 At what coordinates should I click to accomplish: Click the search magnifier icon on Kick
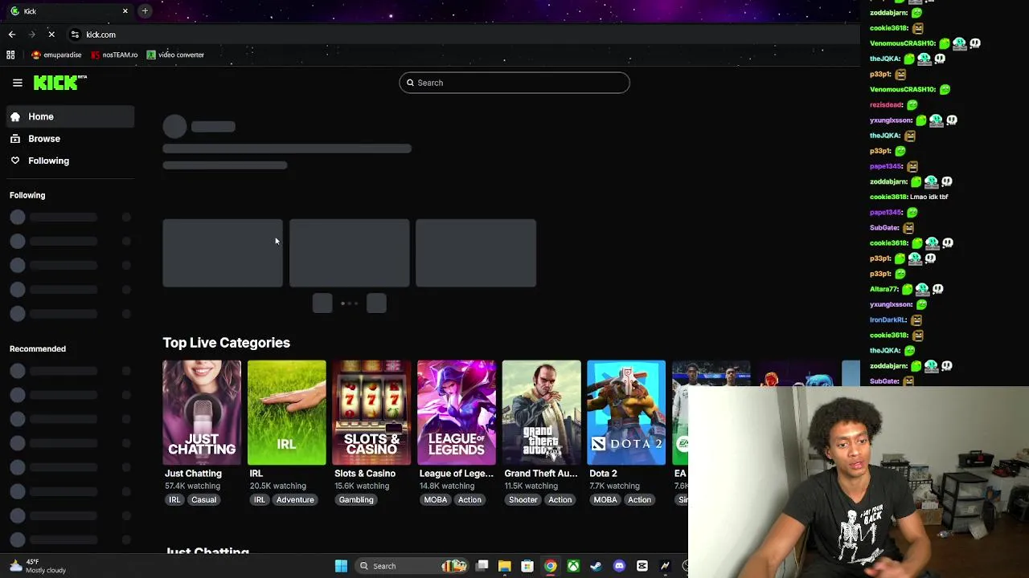(410, 83)
